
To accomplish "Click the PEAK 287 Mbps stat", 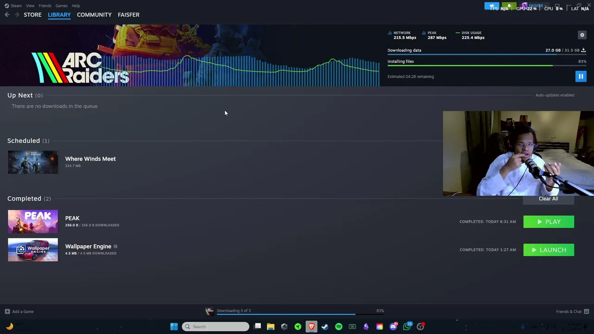I will [434, 35].
